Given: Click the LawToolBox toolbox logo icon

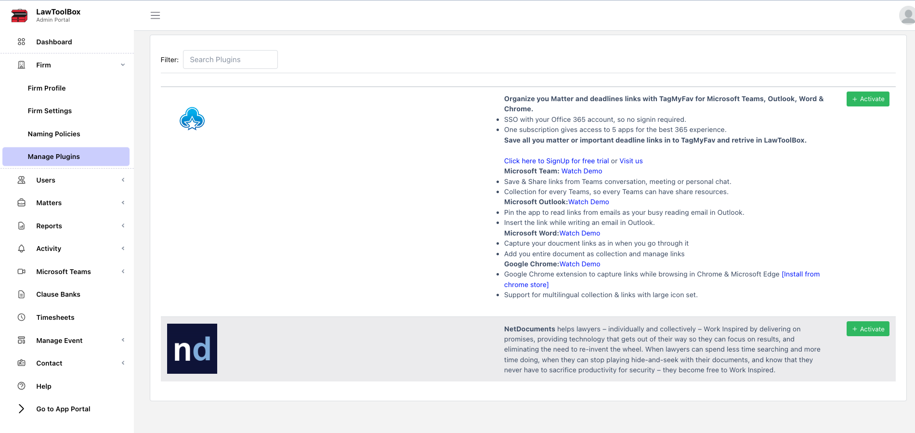Looking at the screenshot, I should click(19, 15).
